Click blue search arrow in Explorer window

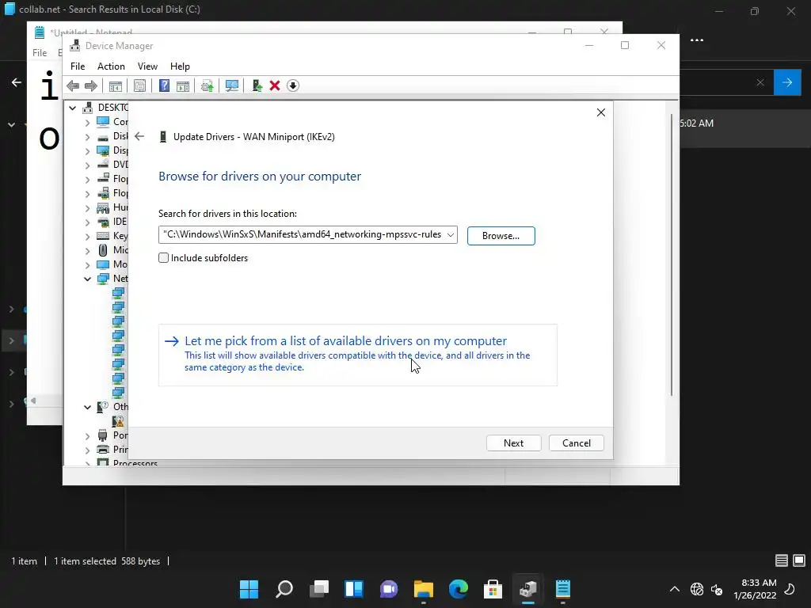coord(787,82)
